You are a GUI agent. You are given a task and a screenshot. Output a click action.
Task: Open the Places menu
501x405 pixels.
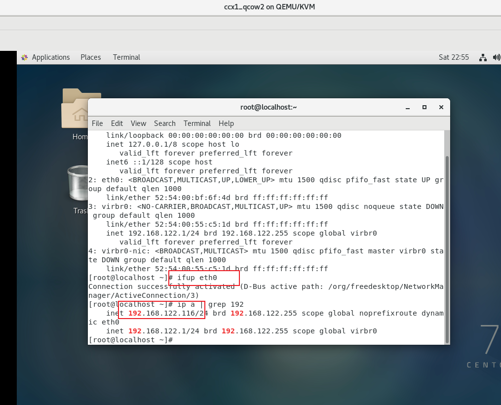91,57
